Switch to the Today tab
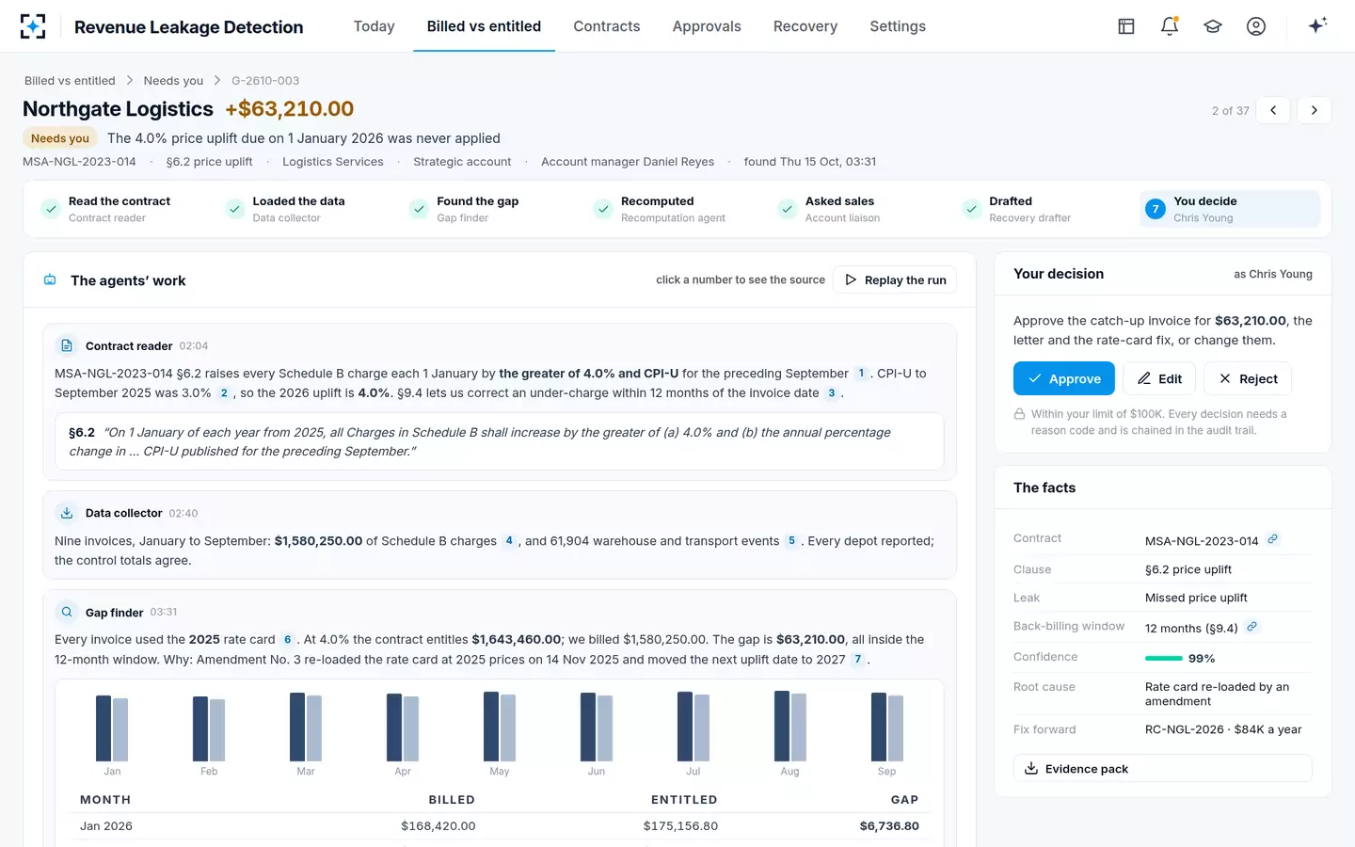1355x847 pixels. tap(375, 26)
